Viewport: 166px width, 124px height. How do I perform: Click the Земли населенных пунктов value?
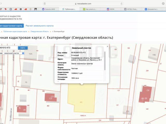click(x=82, y=64)
